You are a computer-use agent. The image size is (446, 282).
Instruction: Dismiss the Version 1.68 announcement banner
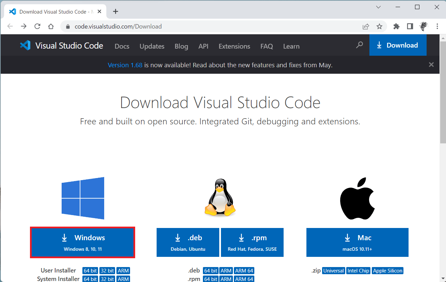431,65
